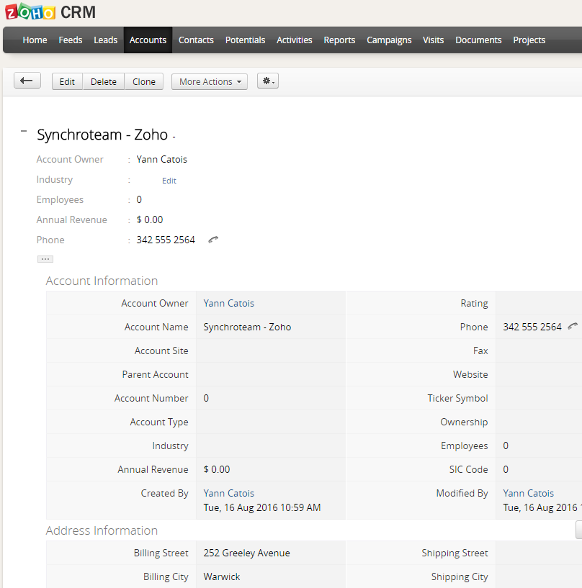This screenshot has height=588, width=582.
Task: Open the Home tab
Action: pyautogui.click(x=35, y=40)
